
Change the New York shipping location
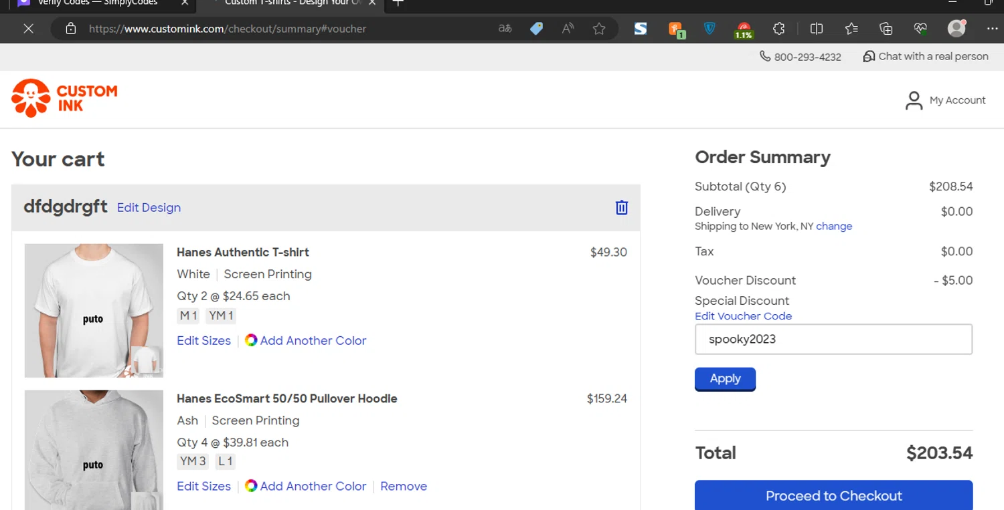click(x=834, y=226)
